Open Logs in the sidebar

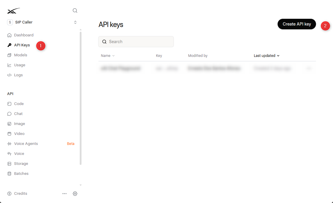click(18, 75)
